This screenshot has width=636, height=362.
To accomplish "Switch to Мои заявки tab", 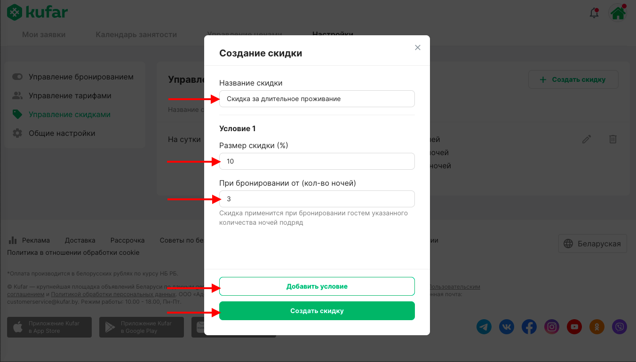I will point(44,34).
